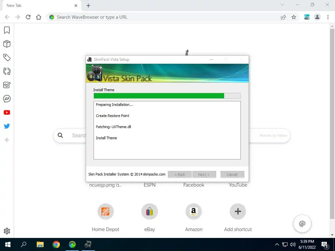This screenshot has width=335, height=251.
Task: Click the green Install Theme progress bar
Action: pos(167,96)
